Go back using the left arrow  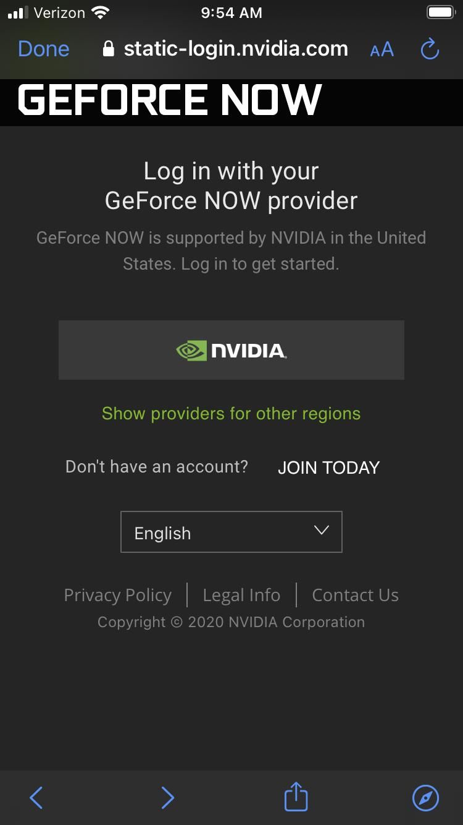tap(36, 798)
